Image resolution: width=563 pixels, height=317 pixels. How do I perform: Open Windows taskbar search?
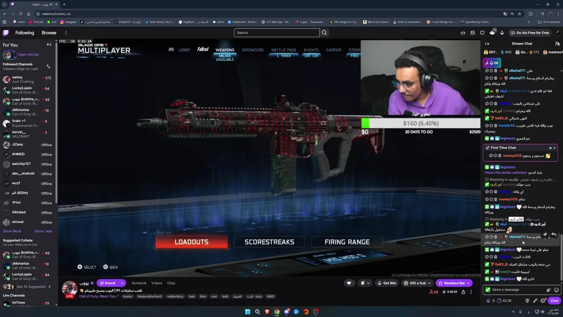coord(257,312)
